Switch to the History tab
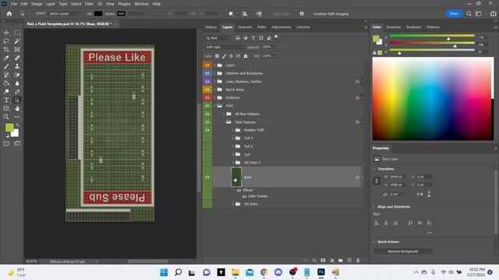 211,27
